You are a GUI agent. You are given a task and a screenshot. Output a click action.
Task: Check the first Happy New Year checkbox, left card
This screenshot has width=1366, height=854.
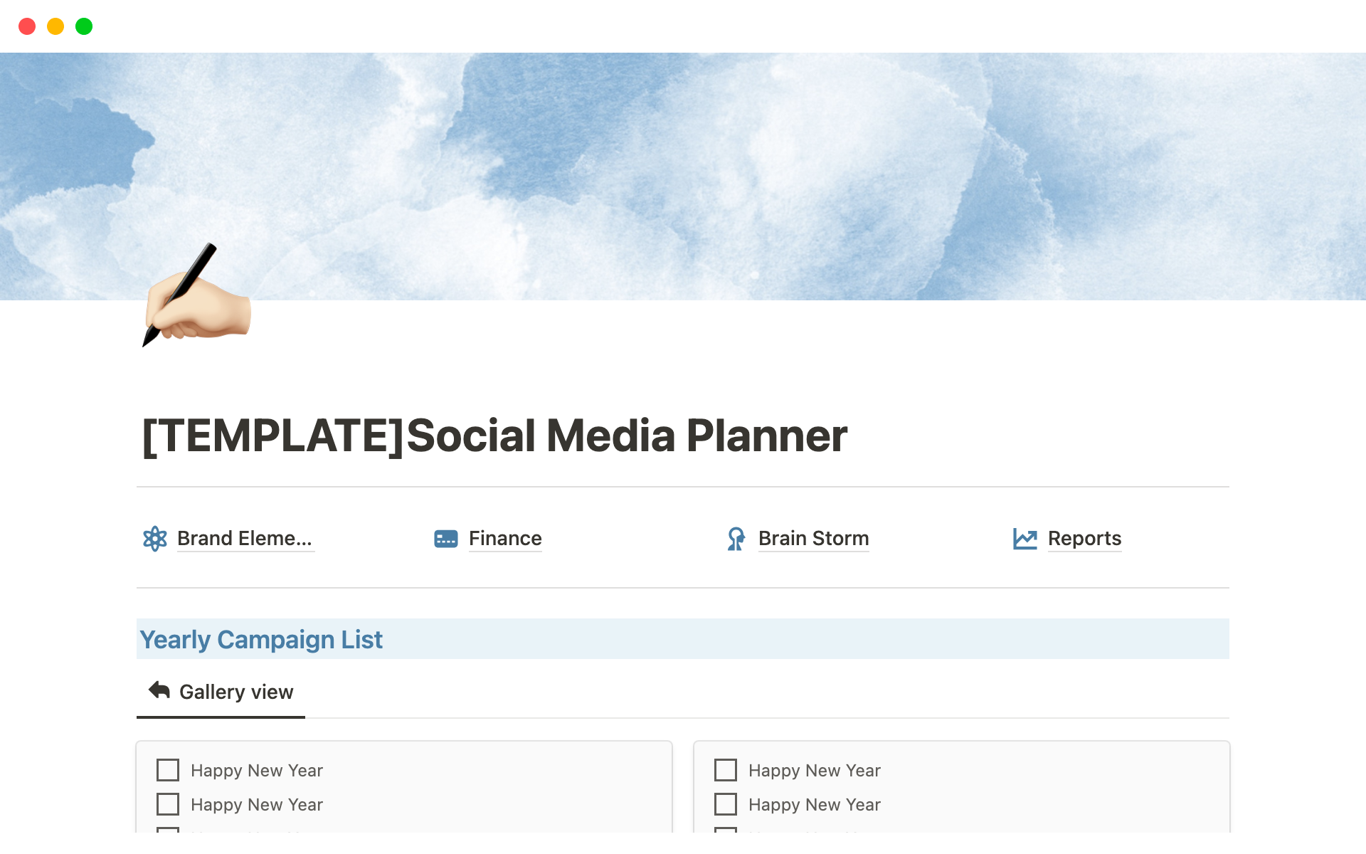(x=167, y=770)
